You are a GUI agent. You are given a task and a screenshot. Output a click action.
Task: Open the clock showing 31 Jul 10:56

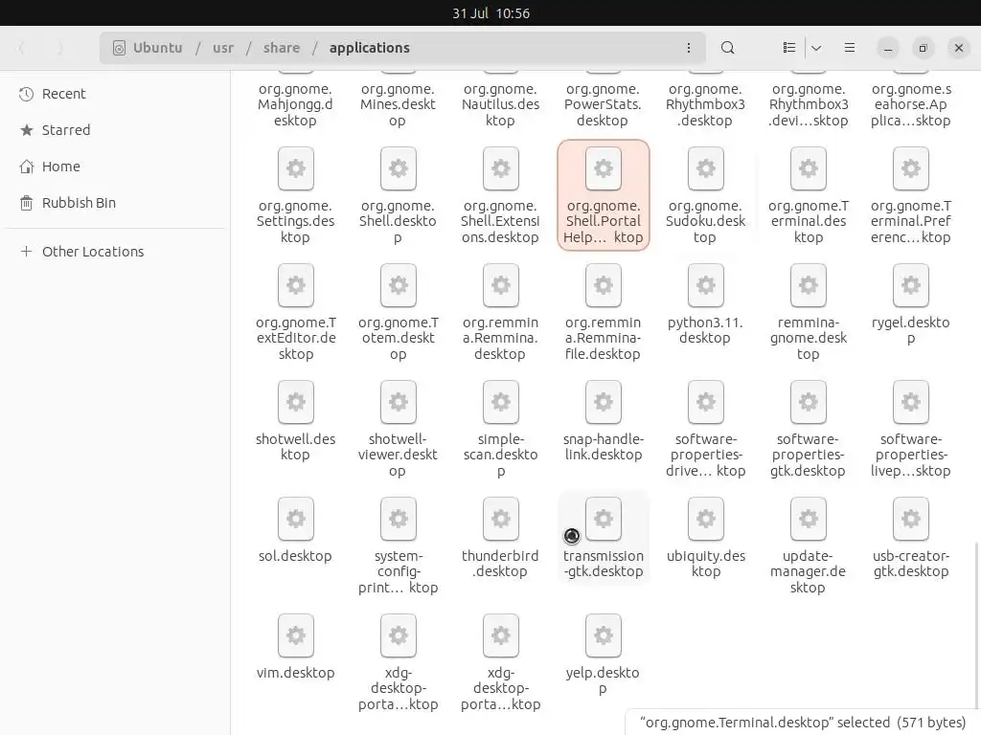point(490,13)
